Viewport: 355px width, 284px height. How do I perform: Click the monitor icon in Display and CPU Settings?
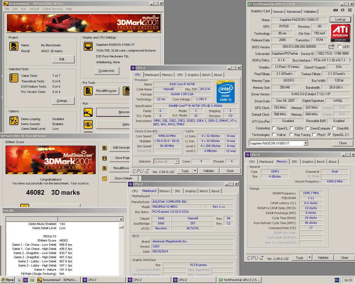click(x=88, y=46)
